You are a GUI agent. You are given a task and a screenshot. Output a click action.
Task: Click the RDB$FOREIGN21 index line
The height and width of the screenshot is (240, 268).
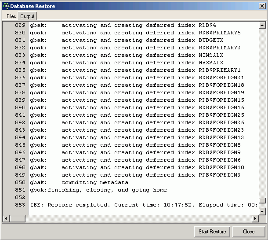[137, 78]
